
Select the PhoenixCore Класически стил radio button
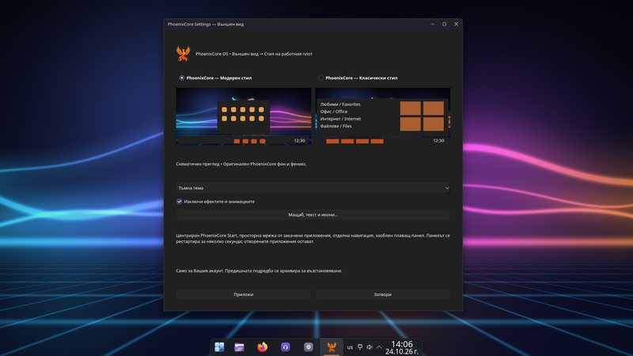pos(321,78)
